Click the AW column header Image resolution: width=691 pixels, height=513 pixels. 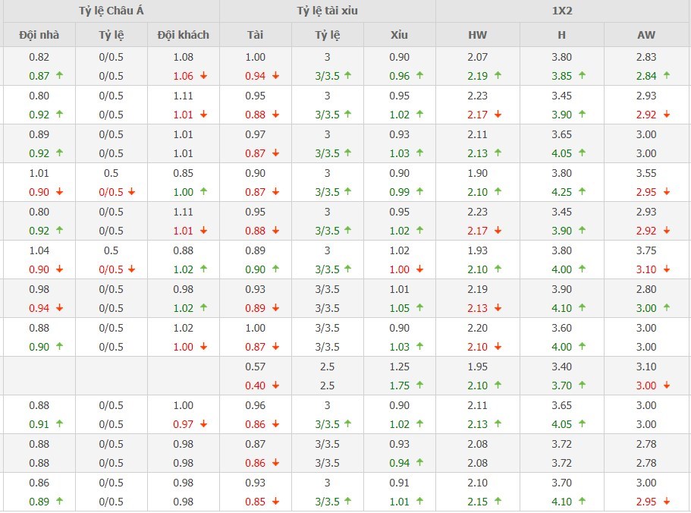click(646, 35)
